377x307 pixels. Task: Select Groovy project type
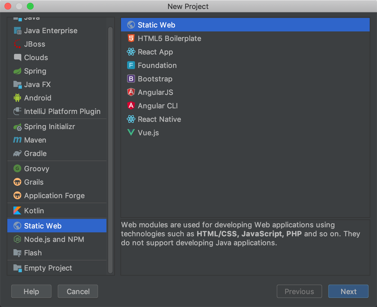tap(57, 169)
